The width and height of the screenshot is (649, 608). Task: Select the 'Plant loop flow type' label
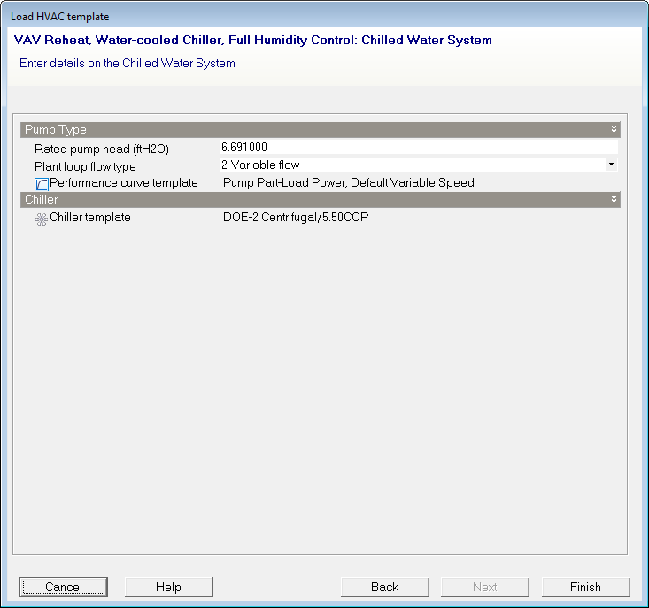(85, 166)
